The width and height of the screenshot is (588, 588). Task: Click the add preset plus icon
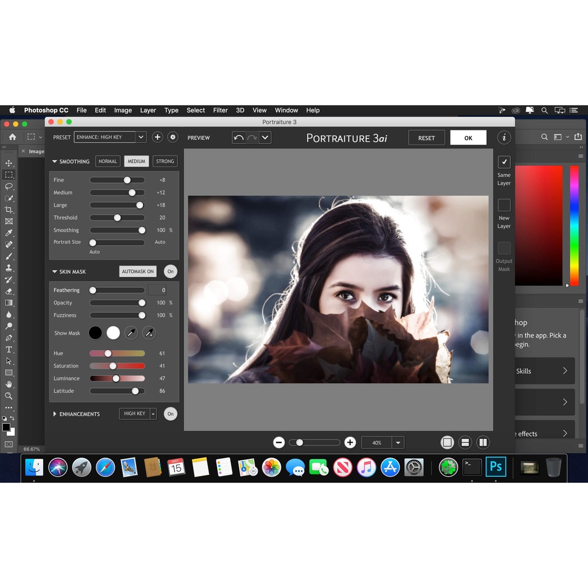(157, 137)
